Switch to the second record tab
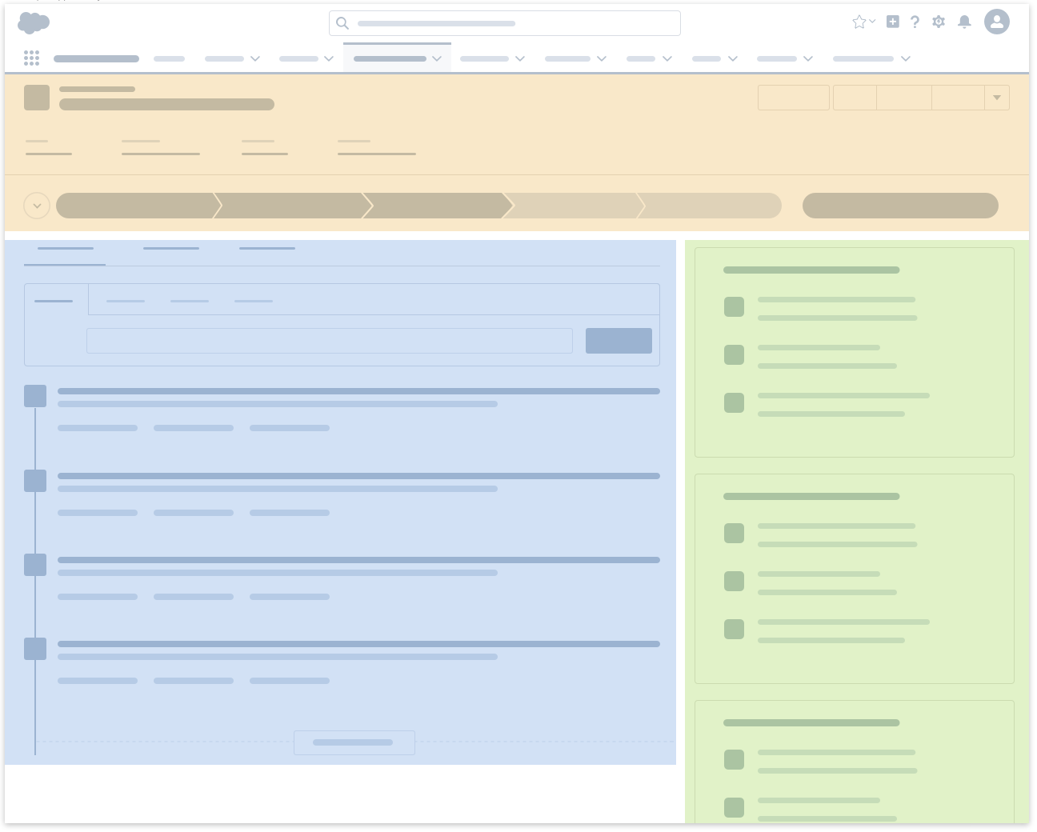1037x832 pixels. click(171, 249)
